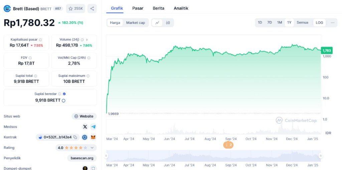Open the chart more options ellipsis

click(x=332, y=23)
